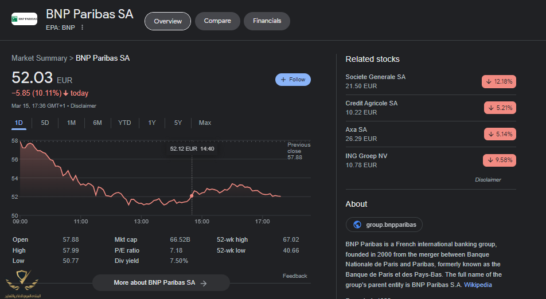
Task: Select the 5Y chart range
Action: 178,123
